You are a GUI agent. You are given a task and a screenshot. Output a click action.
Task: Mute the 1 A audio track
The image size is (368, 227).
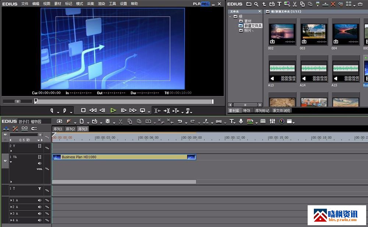click(x=39, y=200)
